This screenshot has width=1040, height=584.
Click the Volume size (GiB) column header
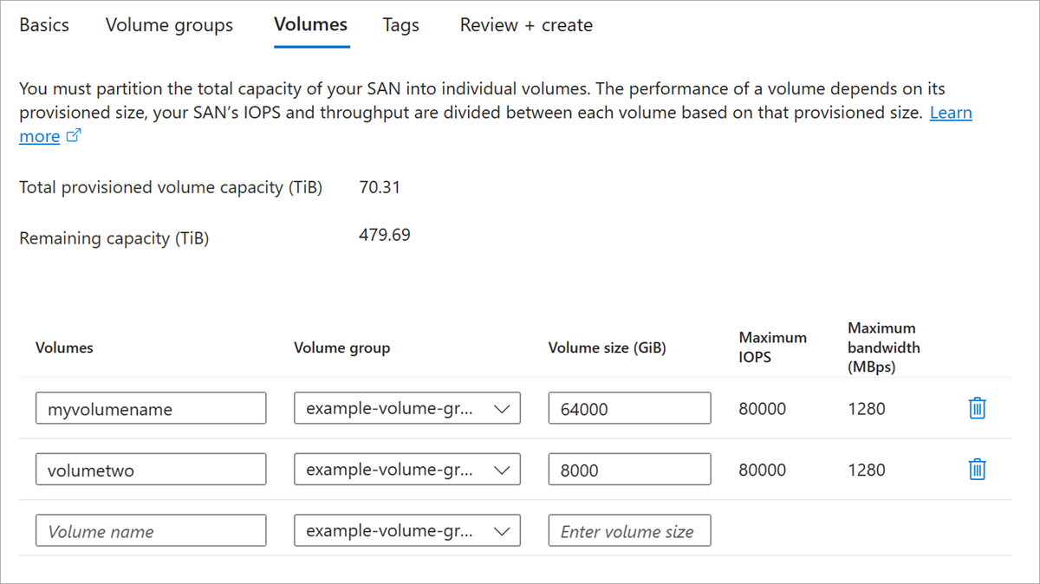pos(608,347)
